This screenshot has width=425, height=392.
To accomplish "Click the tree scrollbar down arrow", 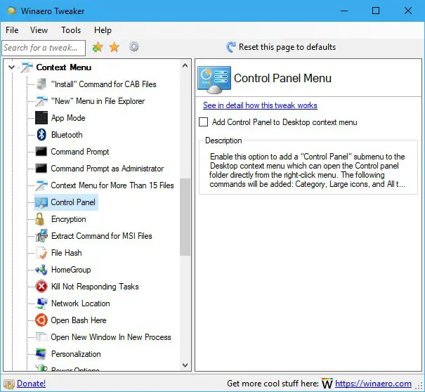I will coord(185,365).
